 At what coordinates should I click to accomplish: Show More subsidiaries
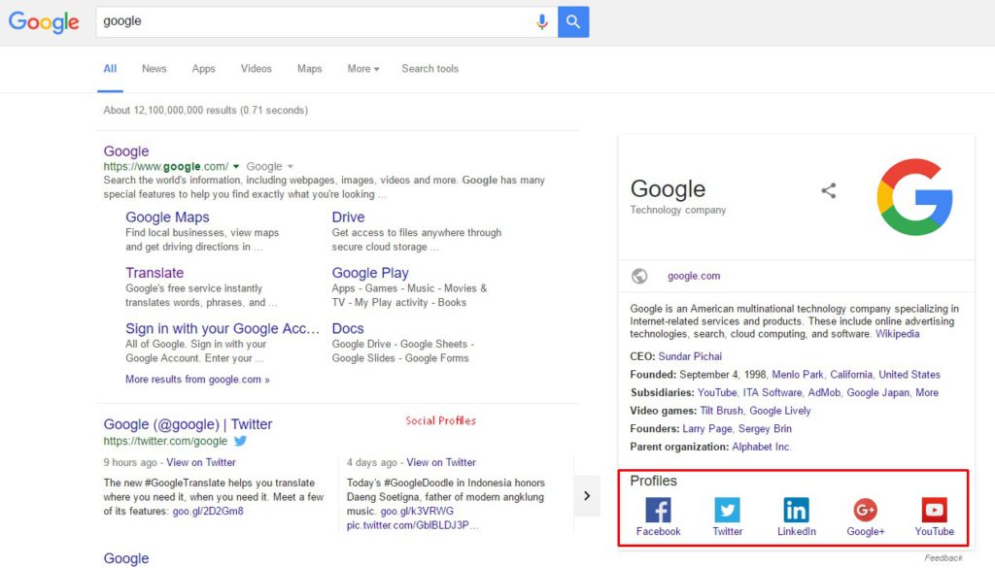(926, 392)
